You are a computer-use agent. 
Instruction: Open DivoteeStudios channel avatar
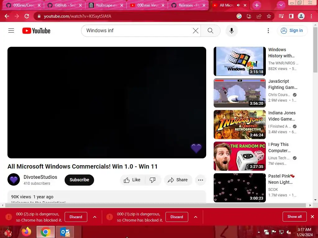(14, 179)
